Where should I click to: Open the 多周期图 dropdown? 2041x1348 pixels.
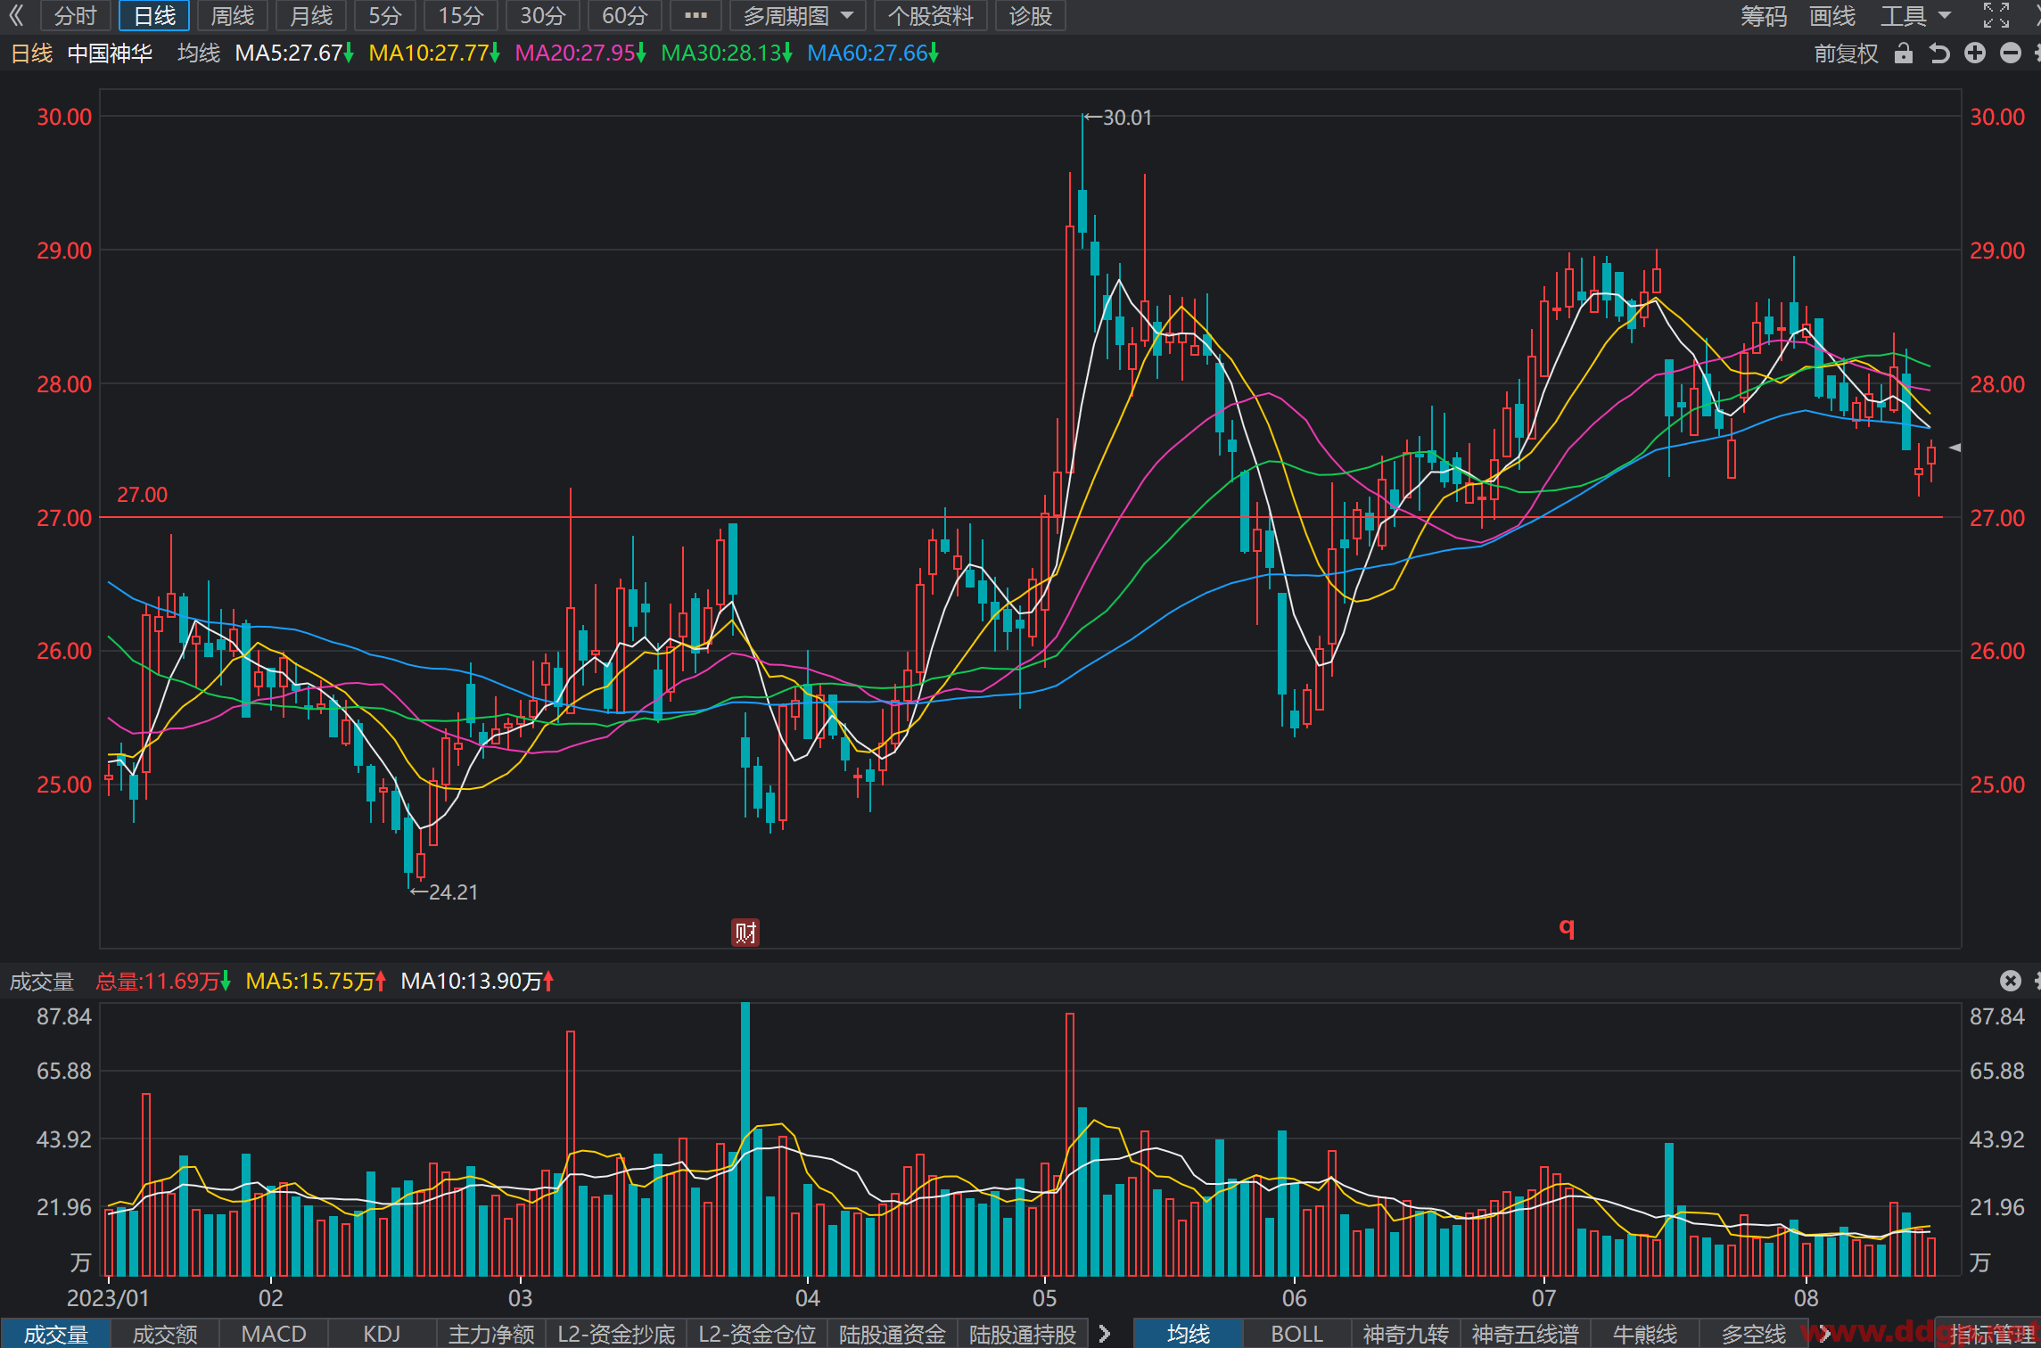coord(798,16)
